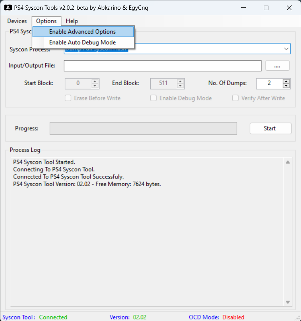
Task: Click the PS4 Syscon Tools title bar icon
Action: coord(8,8)
